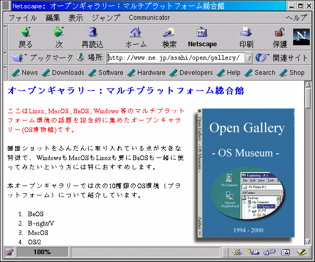Viewport: 315px width, 262px height.
Task: Click the Print (印刷) printer icon
Action: coord(246,32)
